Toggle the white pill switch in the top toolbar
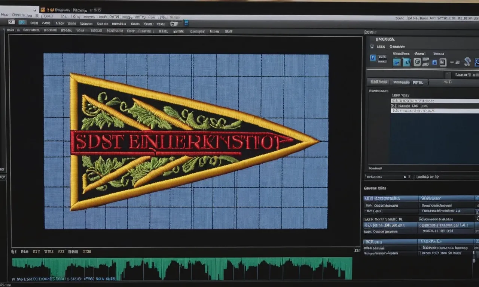 (174, 24)
